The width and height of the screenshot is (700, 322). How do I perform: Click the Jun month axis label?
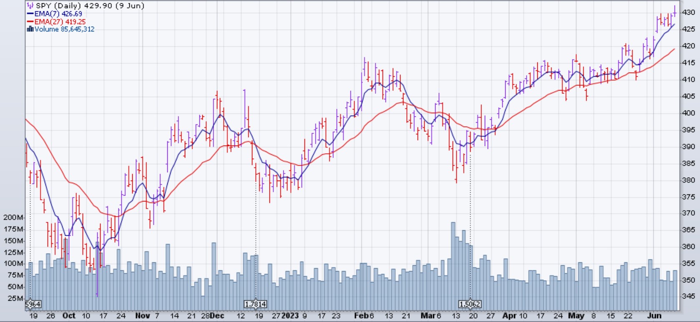pos(654,316)
